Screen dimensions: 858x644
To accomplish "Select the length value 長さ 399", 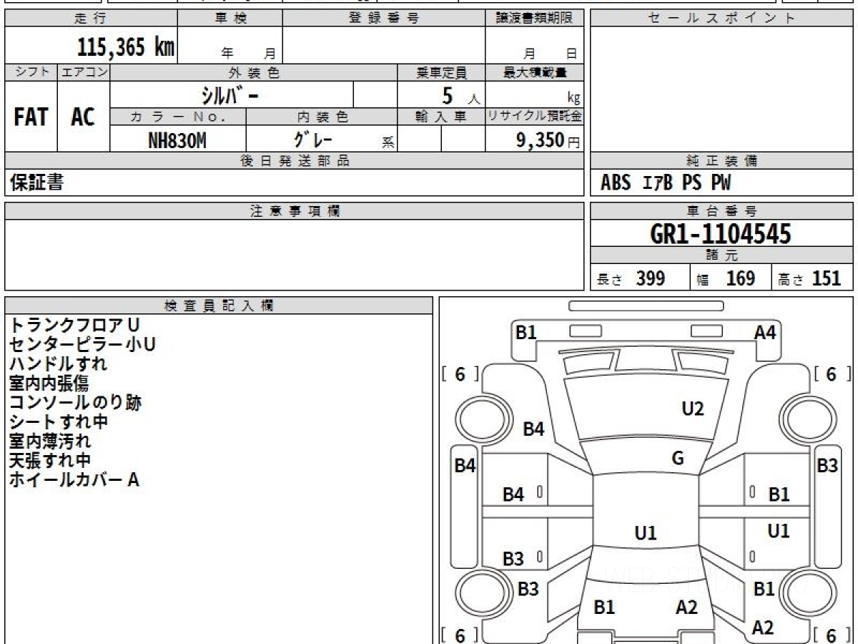I will point(631,278).
